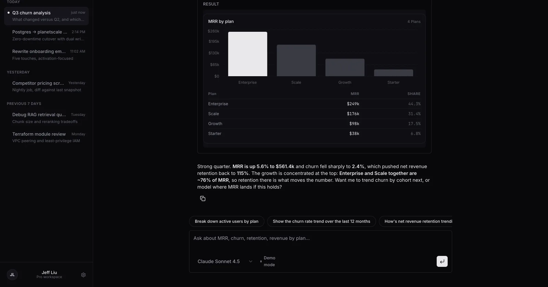
Task: Click the PREVIOUS 7 DAYS section header
Action: 24,104
